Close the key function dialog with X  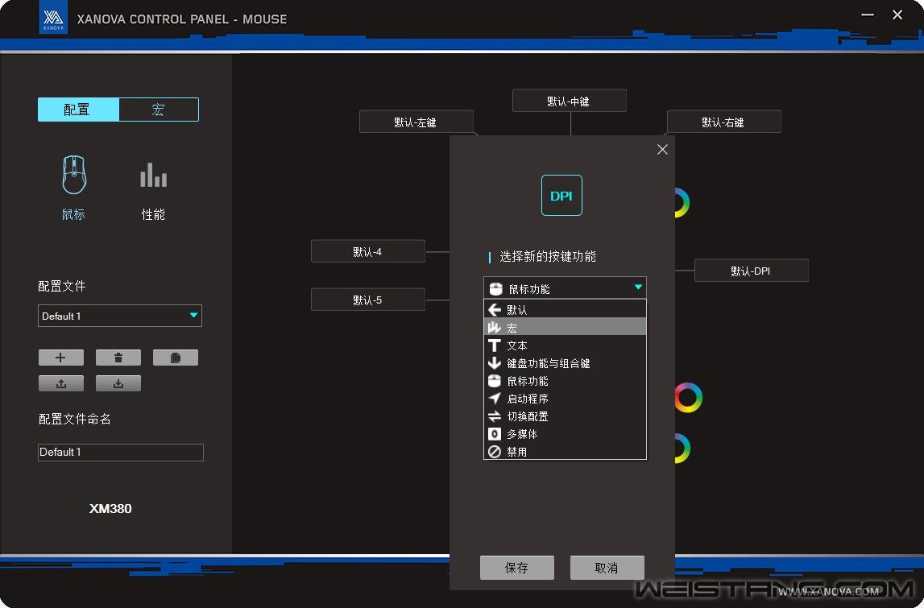point(662,150)
